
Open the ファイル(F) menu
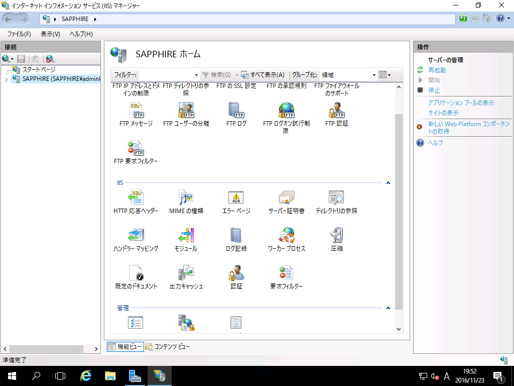coord(19,34)
